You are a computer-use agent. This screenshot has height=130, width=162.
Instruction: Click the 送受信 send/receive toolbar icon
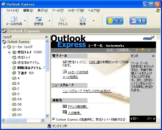pyautogui.click(x=38, y=19)
